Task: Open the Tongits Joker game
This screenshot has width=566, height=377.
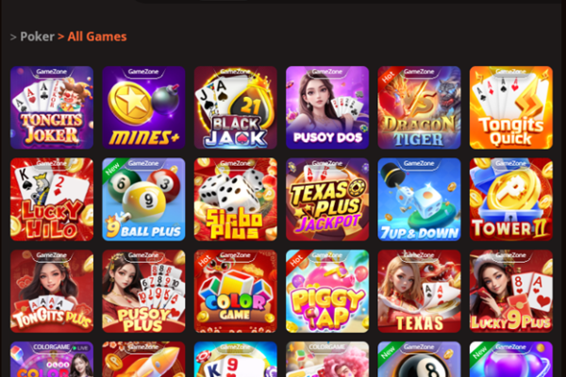Action: click(x=52, y=107)
